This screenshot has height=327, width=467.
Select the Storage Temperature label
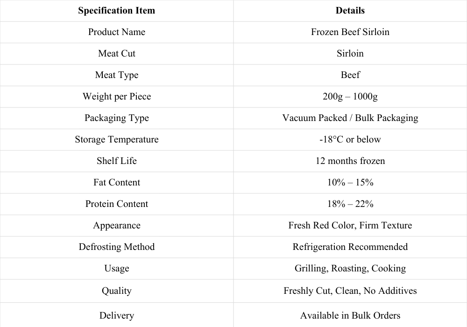coord(116,139)
